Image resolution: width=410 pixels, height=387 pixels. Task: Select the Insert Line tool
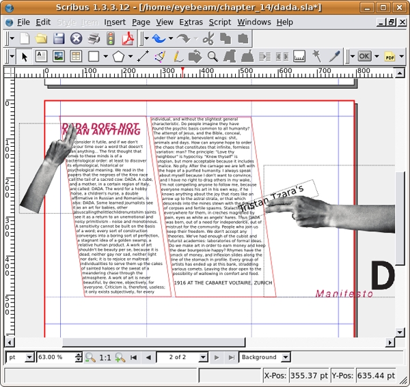click(x=143, y=56)
